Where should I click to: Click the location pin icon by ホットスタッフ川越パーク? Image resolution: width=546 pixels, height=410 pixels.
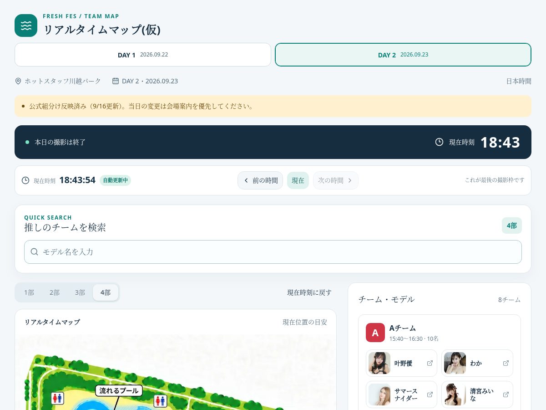point(18,81)
